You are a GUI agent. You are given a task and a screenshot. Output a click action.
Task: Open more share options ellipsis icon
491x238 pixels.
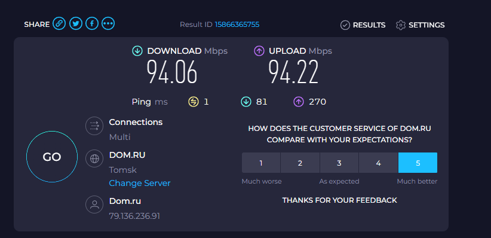click(x=108, y=23)
